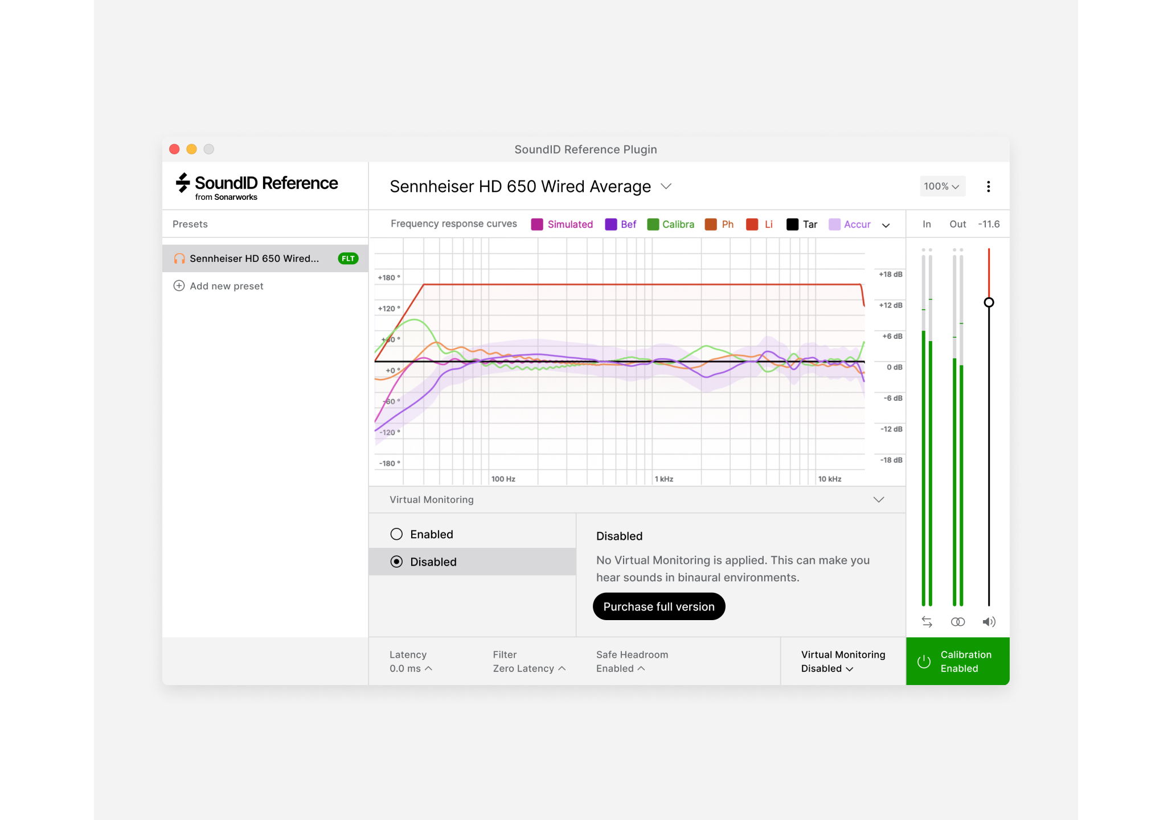Open the three-dot more options menu
1172x820 pixels.
(988, 186)
